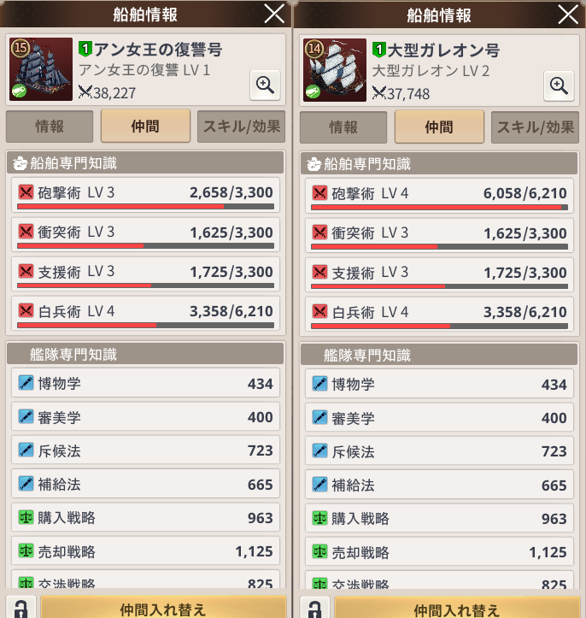Click blue 博物学 pen icon on left
Image resolution: width=586 pixels, height=618 pixels.
[26, 383]
